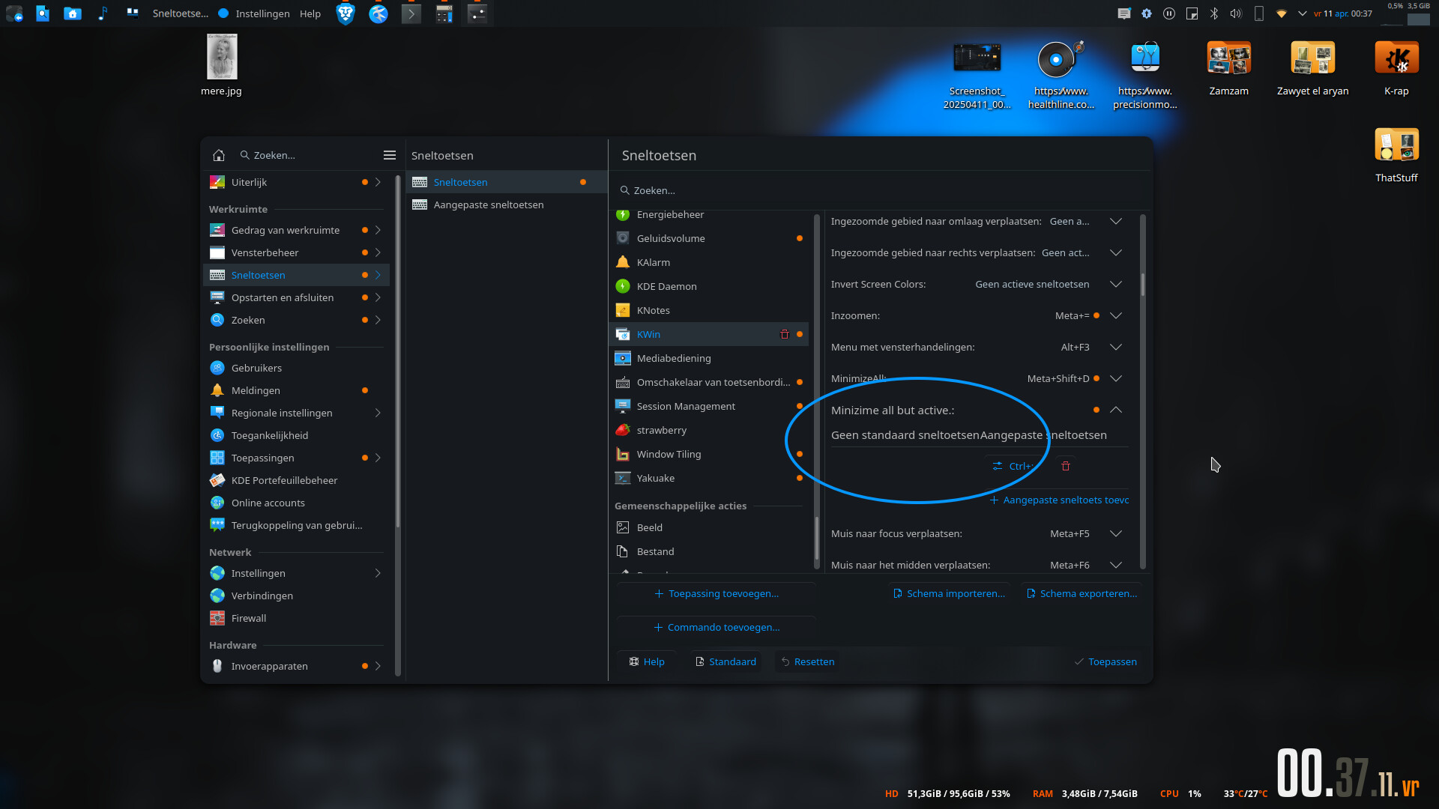Open the Uiterlijk appearance icon

(217, 182)
